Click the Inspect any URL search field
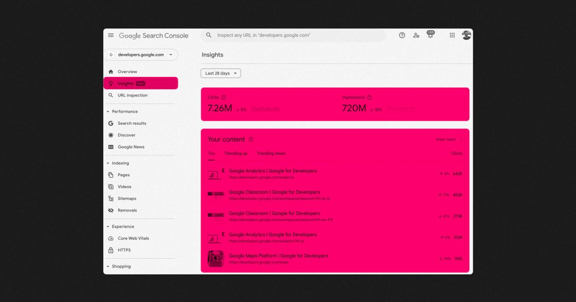 coord(293,35)
